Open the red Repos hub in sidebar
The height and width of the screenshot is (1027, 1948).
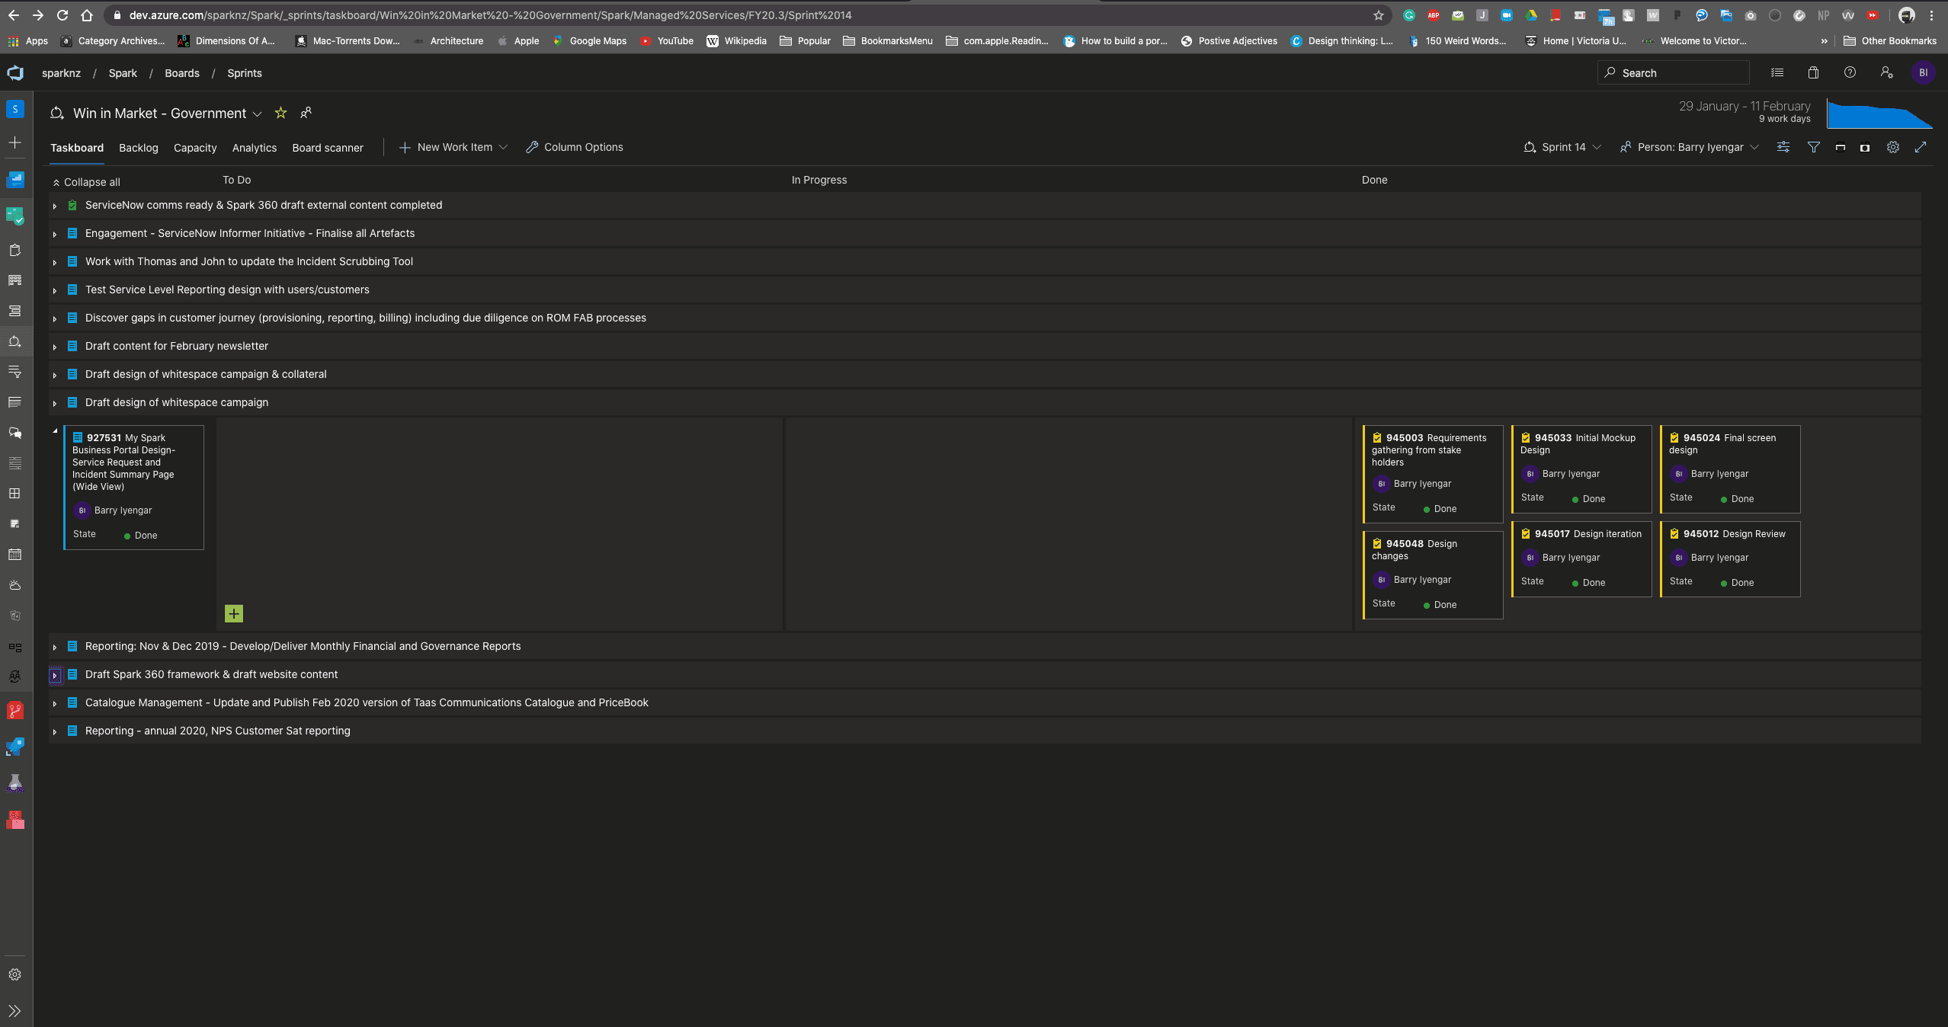point(15,711)
